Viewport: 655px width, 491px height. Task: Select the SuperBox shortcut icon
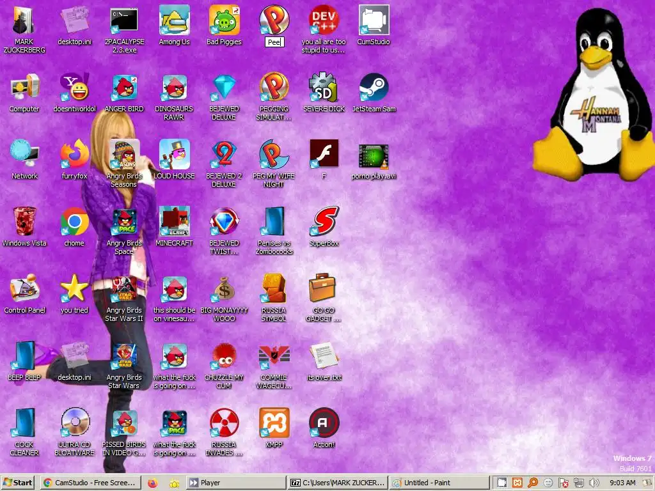(324, 222)
